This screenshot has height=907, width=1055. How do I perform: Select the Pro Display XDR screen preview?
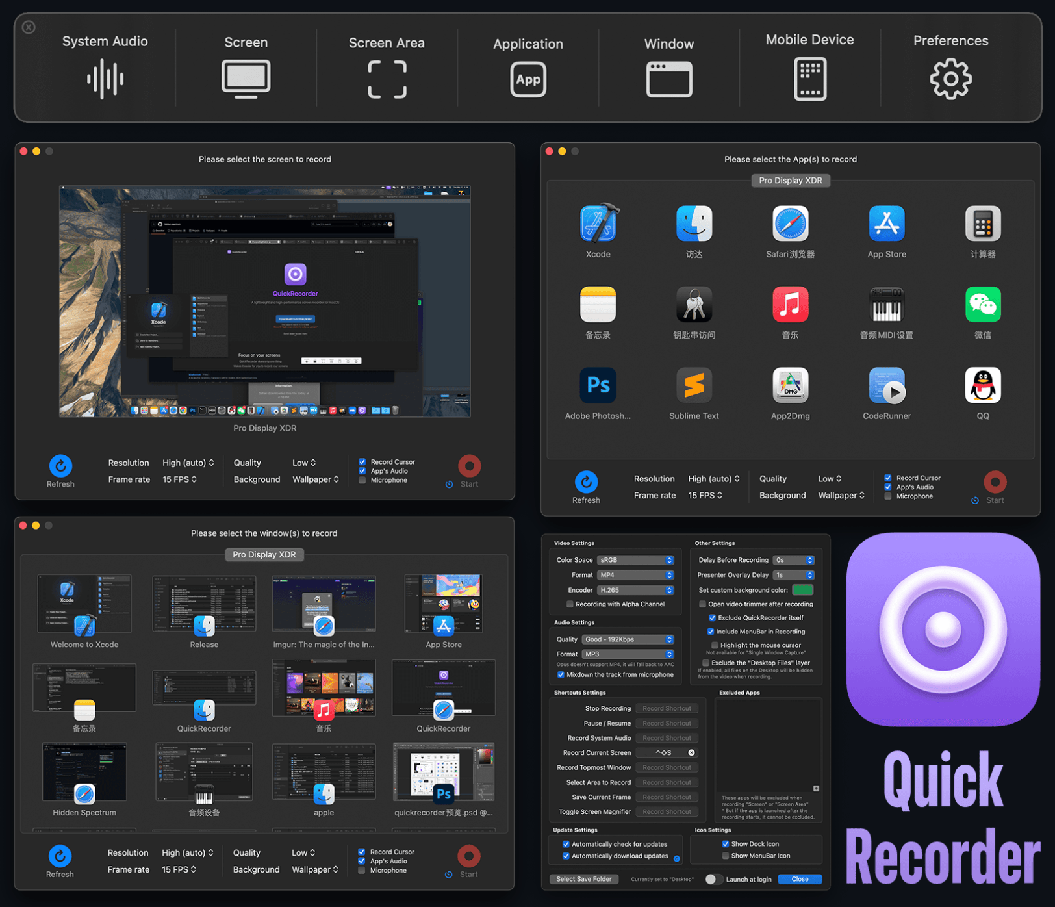(x=265, y=301)
